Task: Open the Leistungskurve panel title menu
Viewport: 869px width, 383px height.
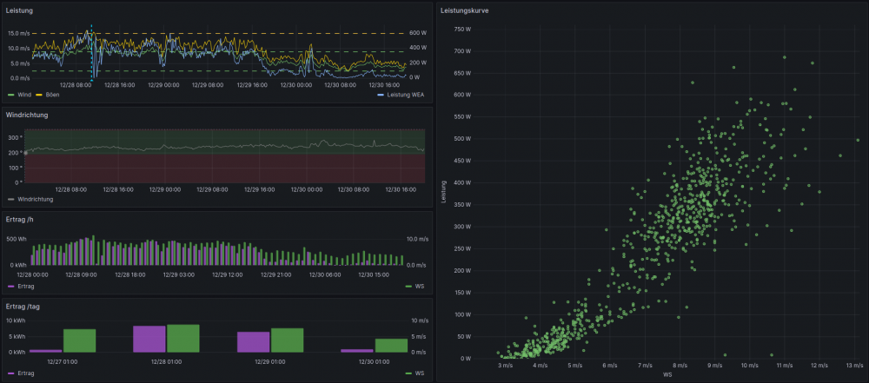Action: coord(465,10)
